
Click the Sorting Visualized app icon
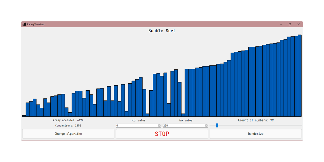coord(24,24)
